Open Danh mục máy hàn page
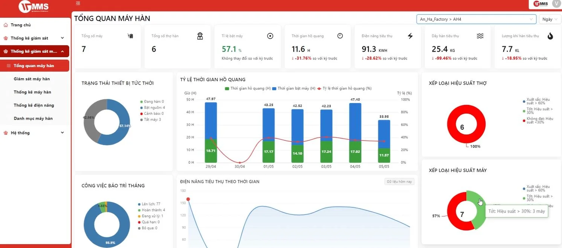Screen dimensions: 562x248 (33, 119)
